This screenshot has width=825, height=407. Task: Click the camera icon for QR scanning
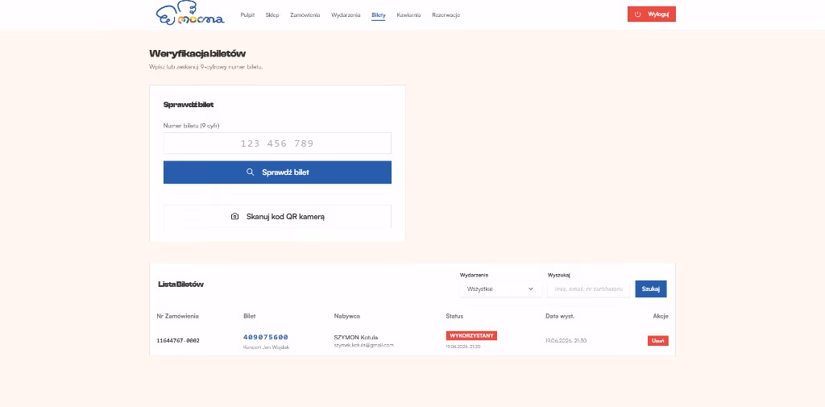tap(234, 217)
